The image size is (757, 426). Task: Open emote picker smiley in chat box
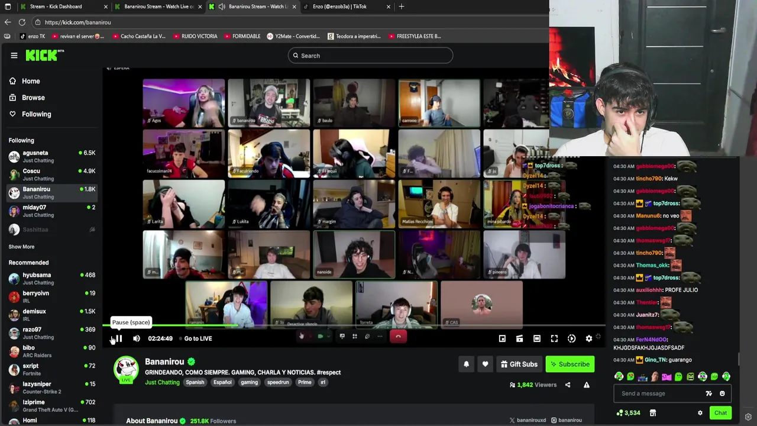722,393
